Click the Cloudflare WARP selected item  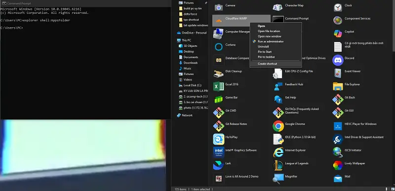coord(241,20)
